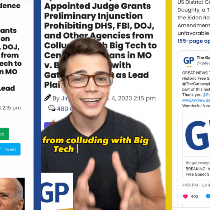The height and width of the screenshot is (210, 210).
Task: Like the tweet with the heart icon
Action: (x=185, y=196)
